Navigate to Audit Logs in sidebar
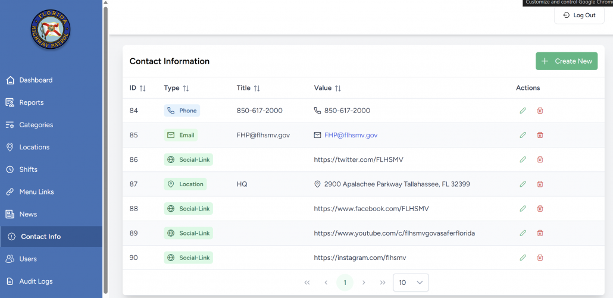 coord(36,281)
